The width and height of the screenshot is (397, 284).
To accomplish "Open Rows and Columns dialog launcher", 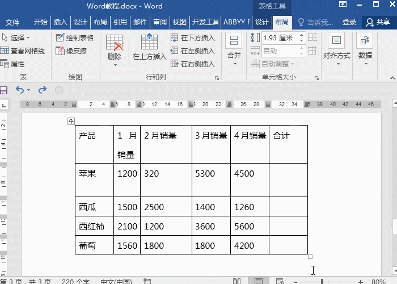I will point(217,78).
